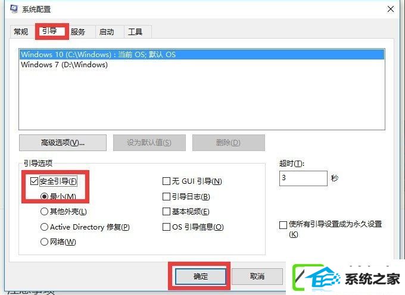Switch to the 启动 tab
This screenshot has height=295, width=405.
pos(107,32)
